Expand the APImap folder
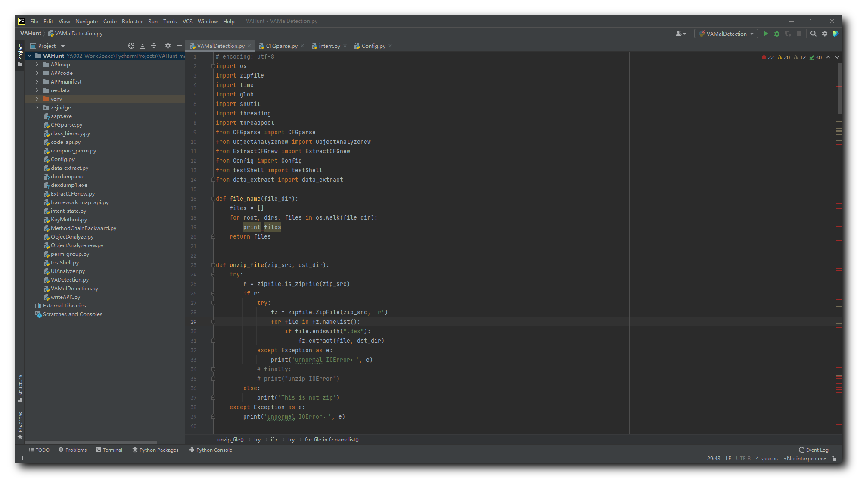This screenshot has height=478, width=857. coord(37,65)
